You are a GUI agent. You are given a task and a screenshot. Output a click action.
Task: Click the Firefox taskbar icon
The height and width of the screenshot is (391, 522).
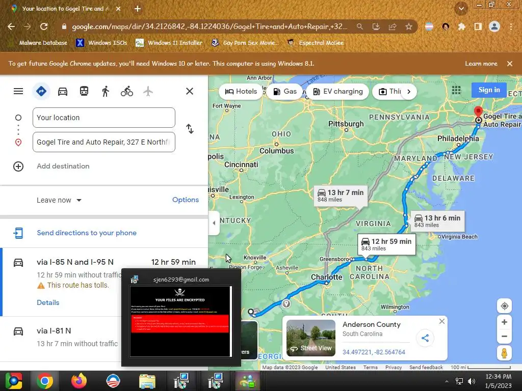tap(79, 381)
